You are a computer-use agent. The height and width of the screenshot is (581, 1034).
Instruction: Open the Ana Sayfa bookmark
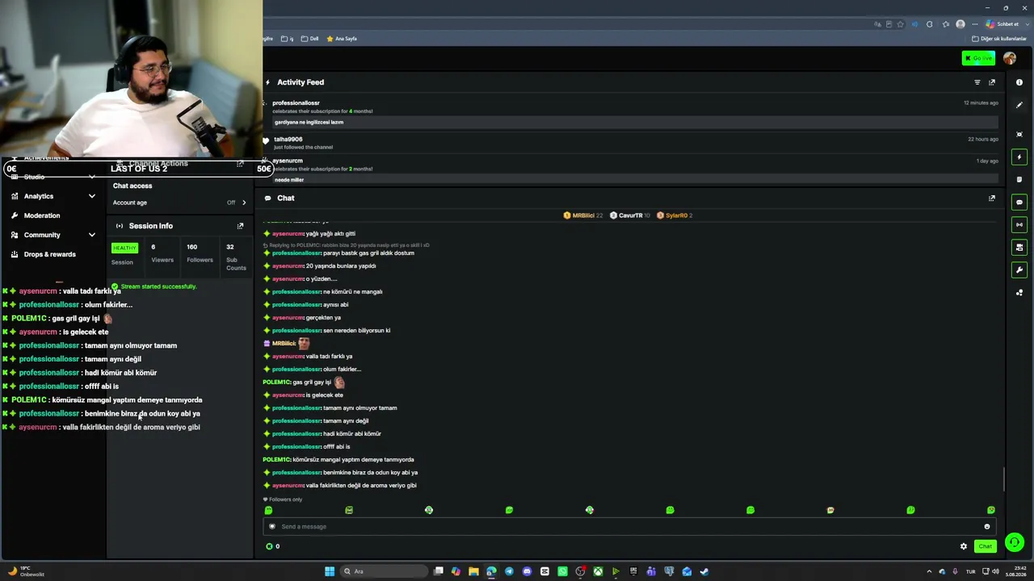pyautogui.click(x=342, y=39)
